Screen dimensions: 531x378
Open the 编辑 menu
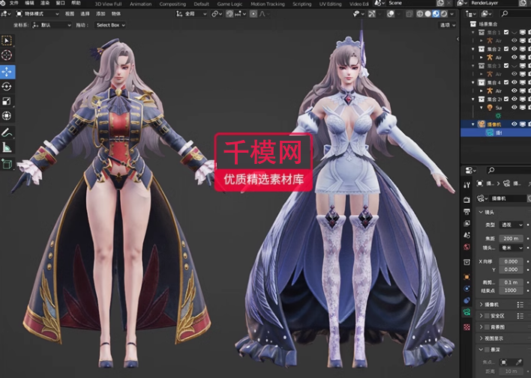(30, 3)
